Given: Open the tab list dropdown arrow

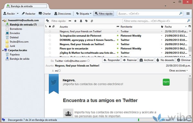Looking at the screenshot, I should (165, 6).
